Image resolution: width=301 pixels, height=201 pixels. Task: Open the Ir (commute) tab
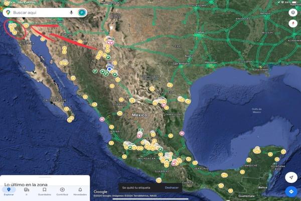click(x=27, y=191)
